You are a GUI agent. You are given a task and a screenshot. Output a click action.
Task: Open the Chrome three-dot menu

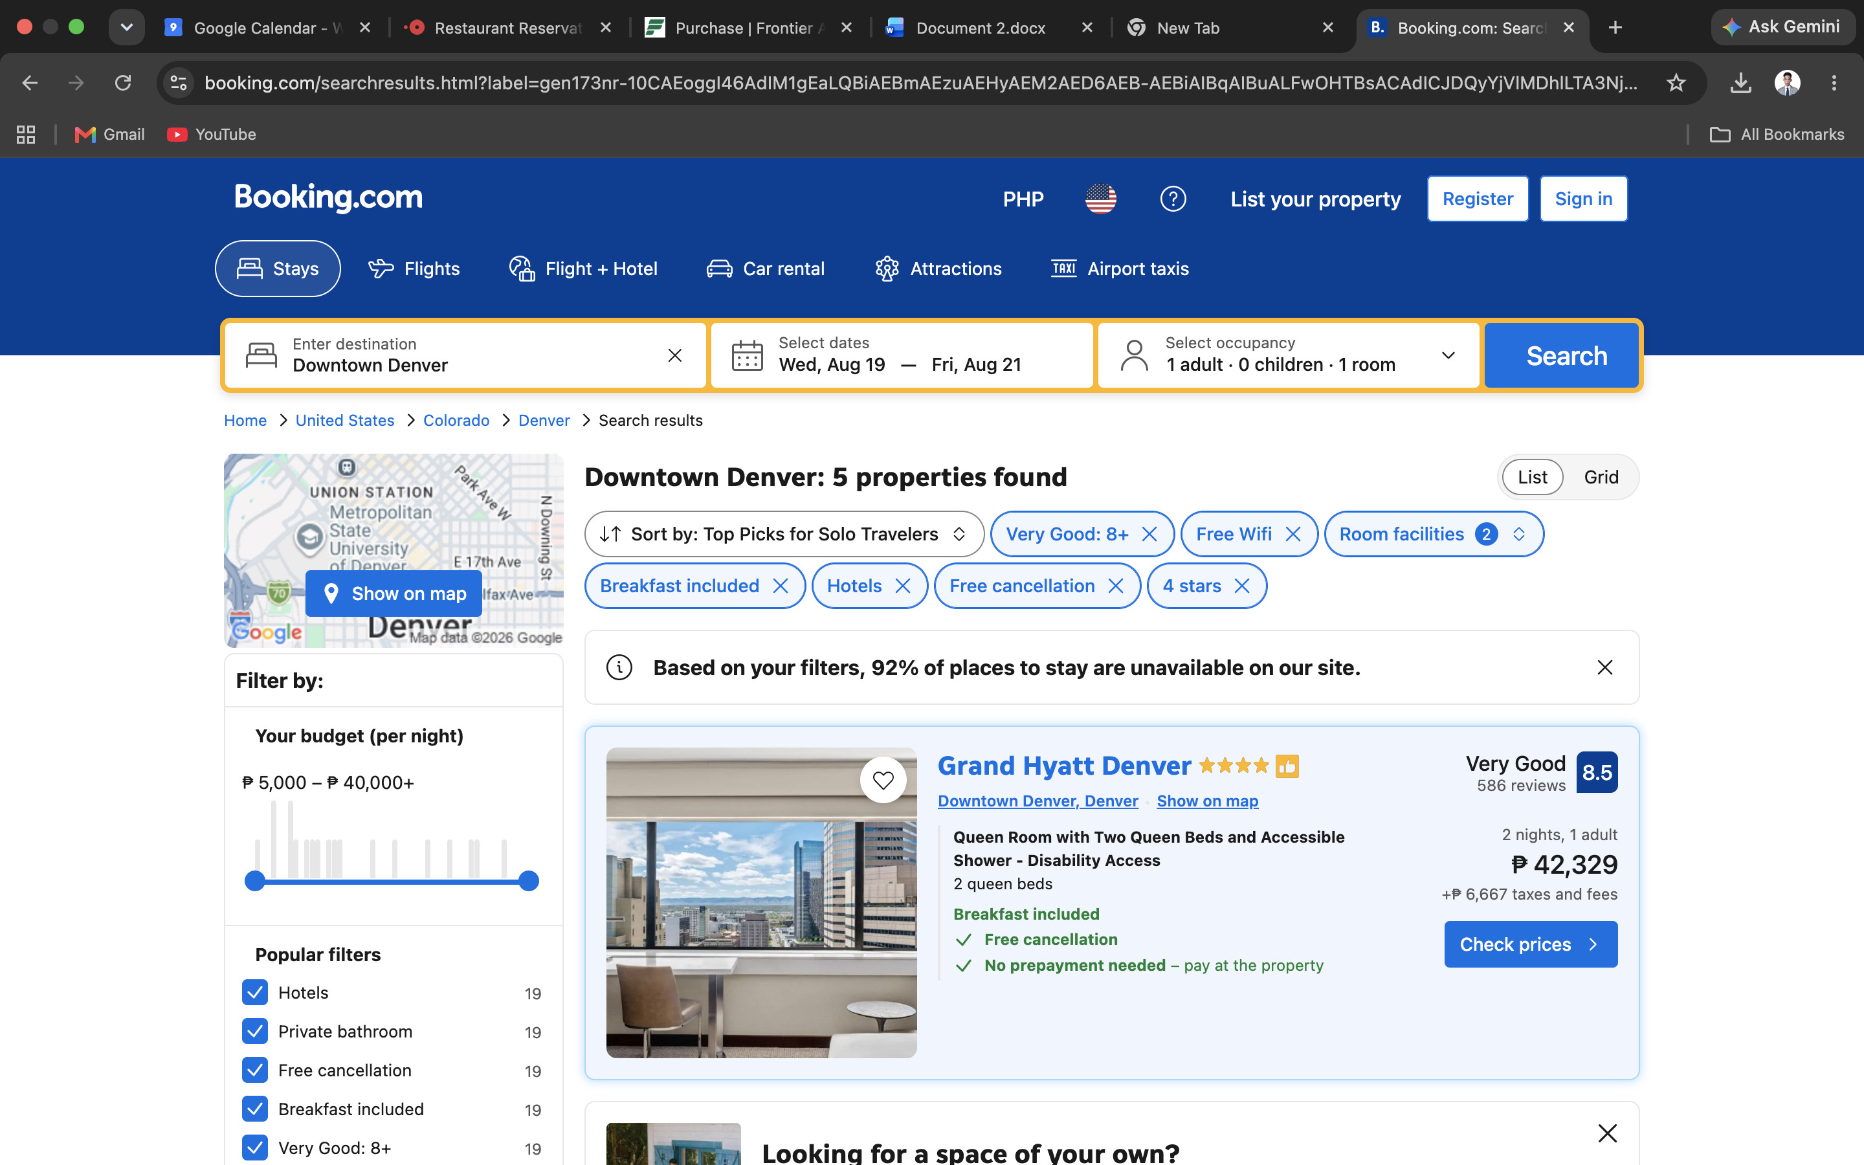tap(1834, 82)
